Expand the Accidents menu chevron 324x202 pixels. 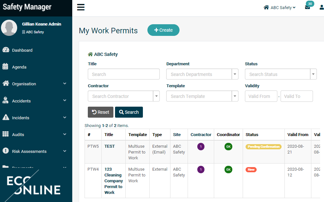tap(65, 101)
